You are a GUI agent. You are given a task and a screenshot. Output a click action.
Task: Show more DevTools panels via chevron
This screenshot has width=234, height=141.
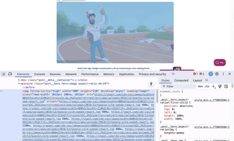[x=173, y=74]
